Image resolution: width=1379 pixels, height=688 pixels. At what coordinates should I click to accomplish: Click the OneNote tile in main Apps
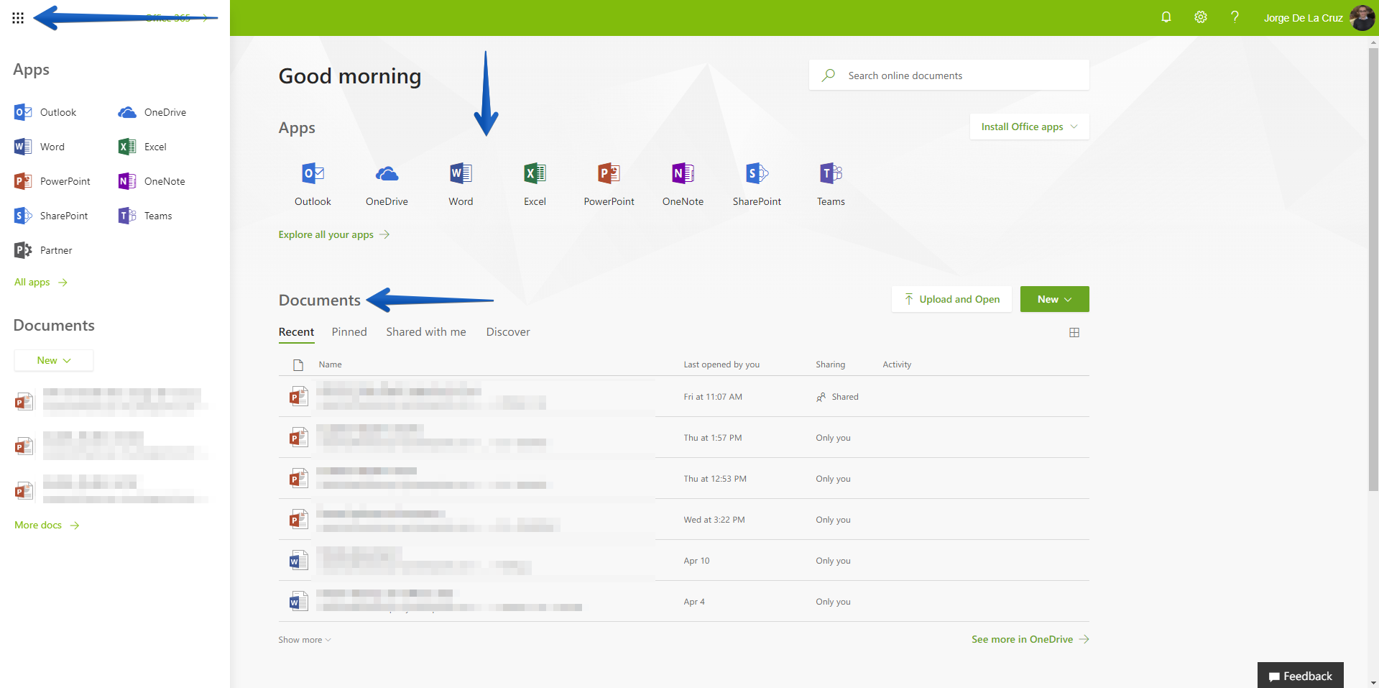(683, 183)
